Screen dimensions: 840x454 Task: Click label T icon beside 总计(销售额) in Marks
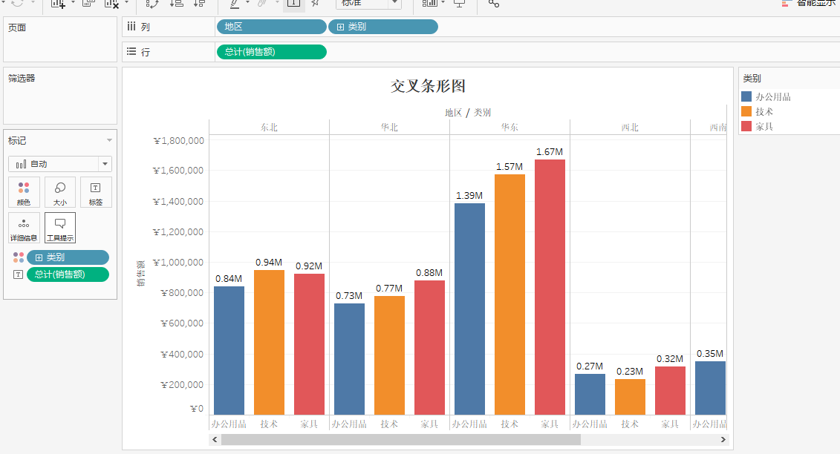[19, 274]
